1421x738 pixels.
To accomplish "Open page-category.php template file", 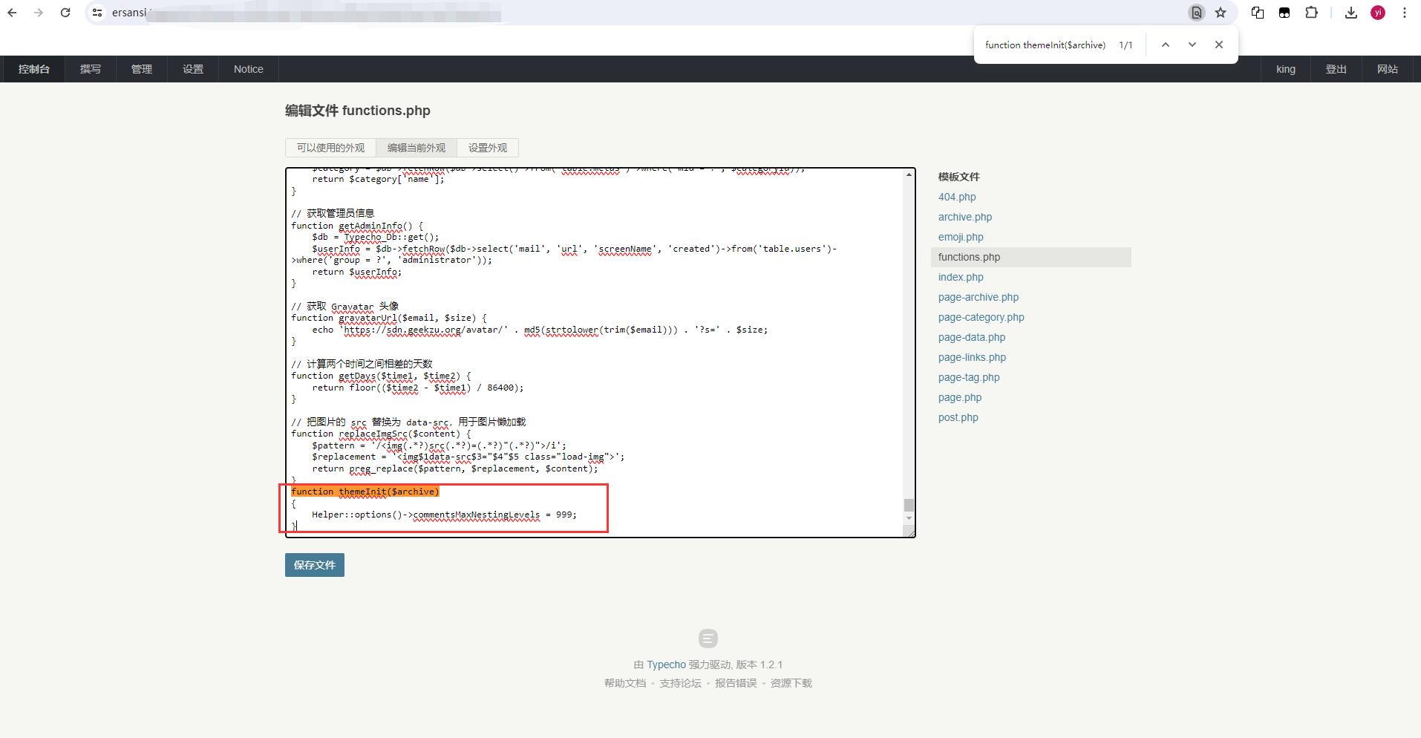I will [x=981, y=317].
